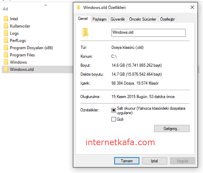203x173 pixels.
Task: Select the Program Files folder icon
Action: coord(6,55)
